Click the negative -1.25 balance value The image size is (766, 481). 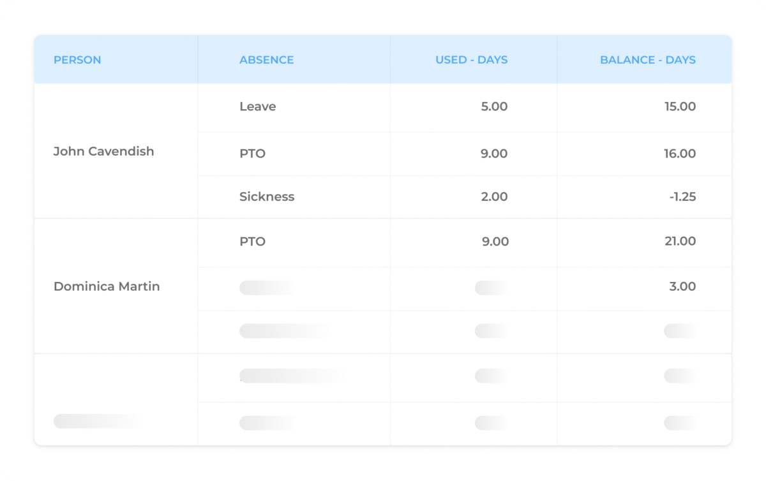pyautogui.click(x=682, y=197)
